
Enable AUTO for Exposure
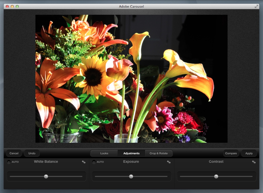click(x=94, y=162)
